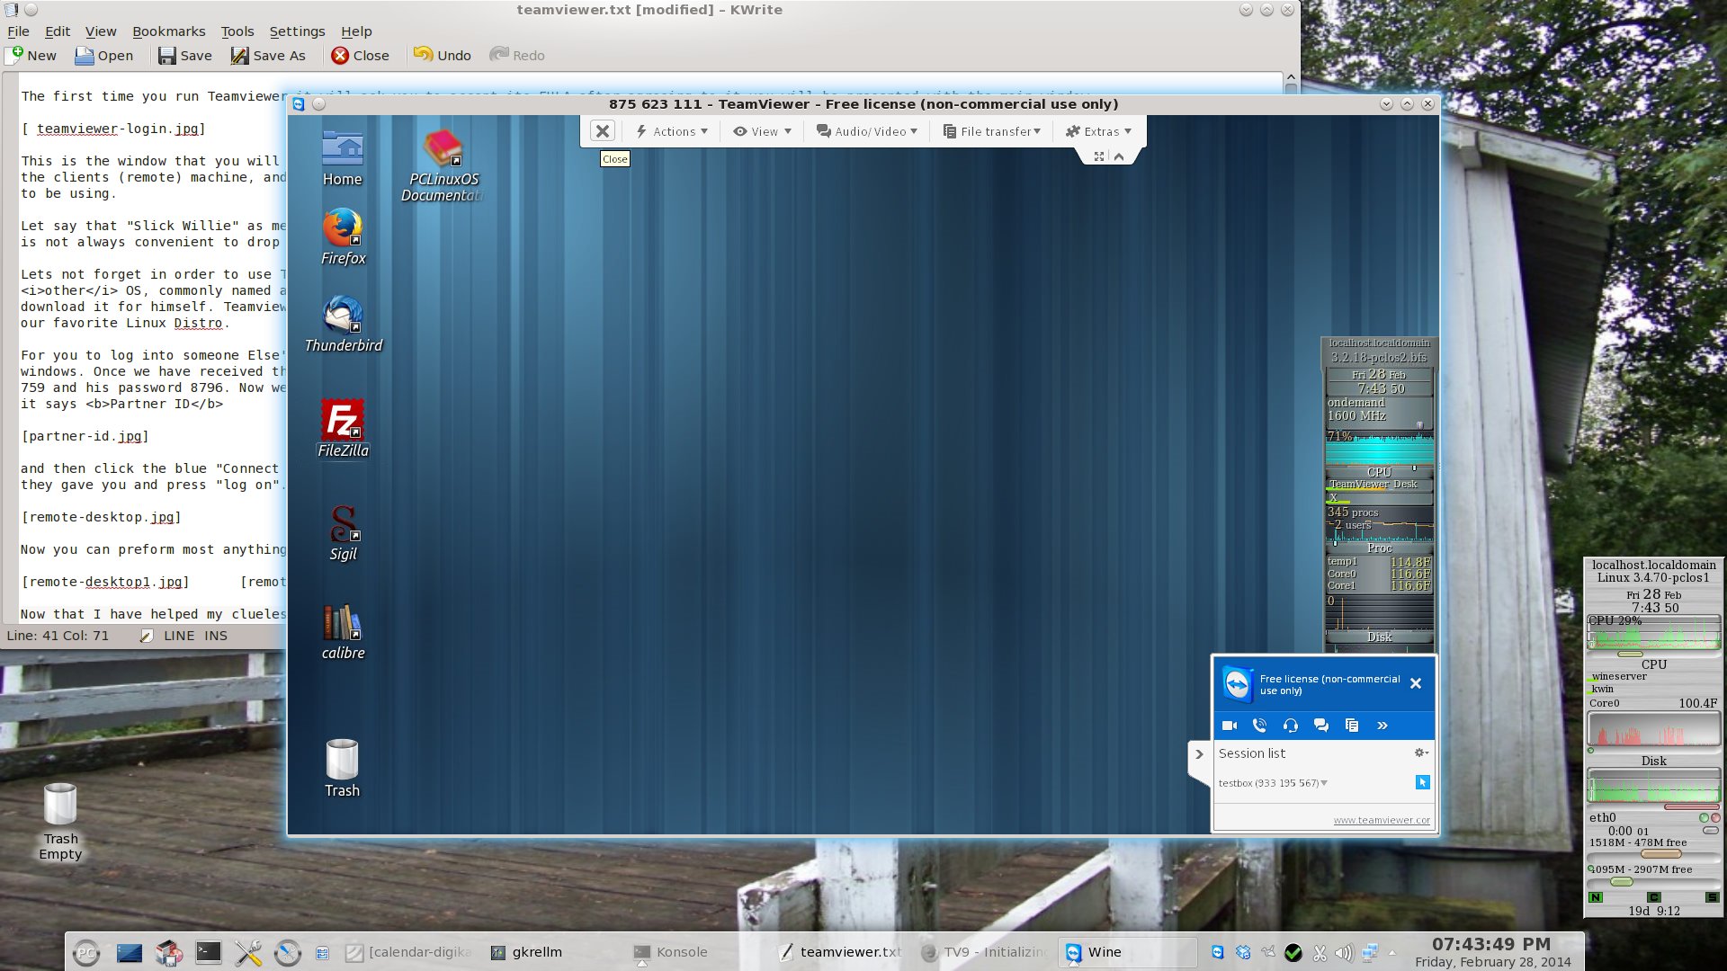Screen dimensions: 1727x971
Task: Open Session list gear settings dropdown
Action: [x=1421, y=753]
